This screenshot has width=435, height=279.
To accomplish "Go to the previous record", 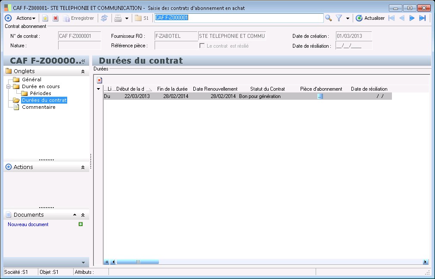I will [x=402, y=18].
